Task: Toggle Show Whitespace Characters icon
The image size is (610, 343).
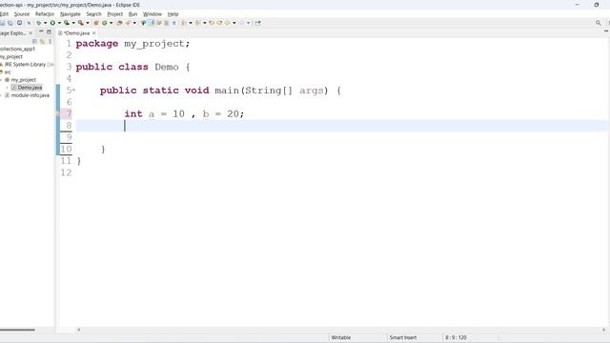Action: click(x=173, y=23)
